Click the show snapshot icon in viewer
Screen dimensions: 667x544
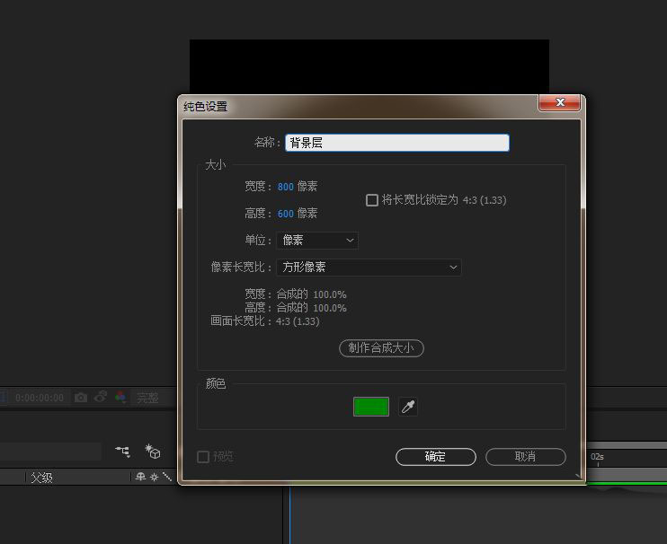tap(101, 397)
